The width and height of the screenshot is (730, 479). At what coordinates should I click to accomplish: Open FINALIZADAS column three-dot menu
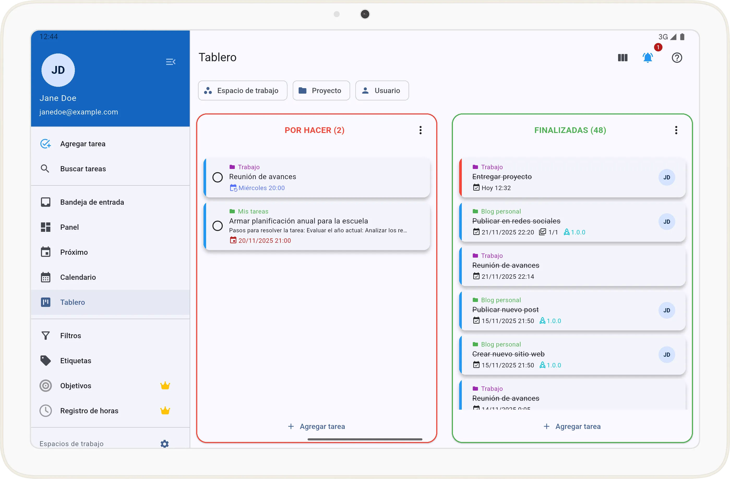[x=676, y=130]
